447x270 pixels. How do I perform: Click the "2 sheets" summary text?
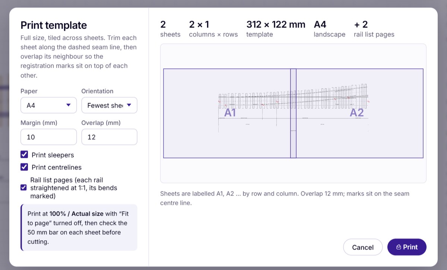(170, 29)
